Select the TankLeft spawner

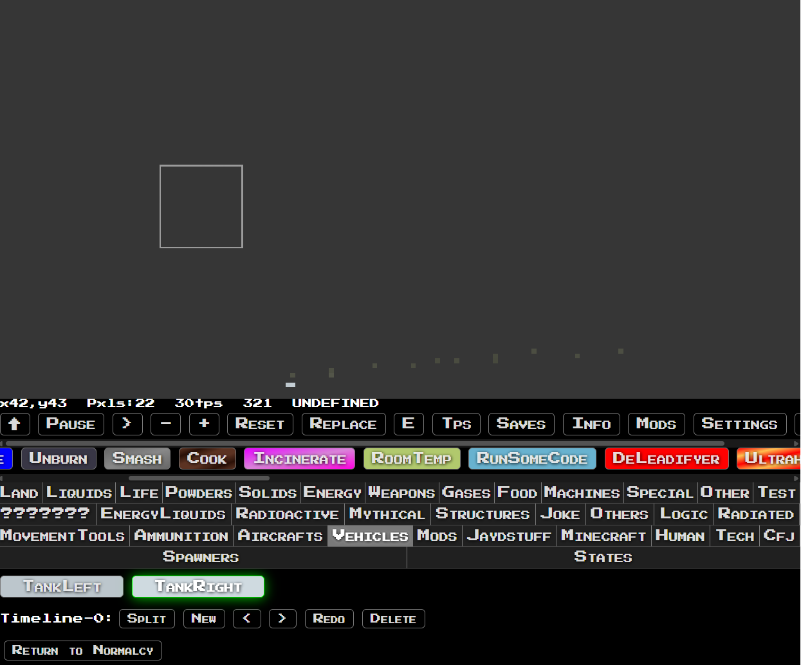[62, 586]
